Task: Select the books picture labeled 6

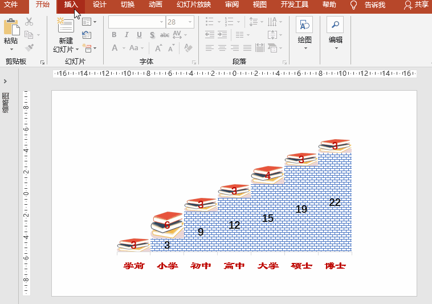Action: coord(167,225)
